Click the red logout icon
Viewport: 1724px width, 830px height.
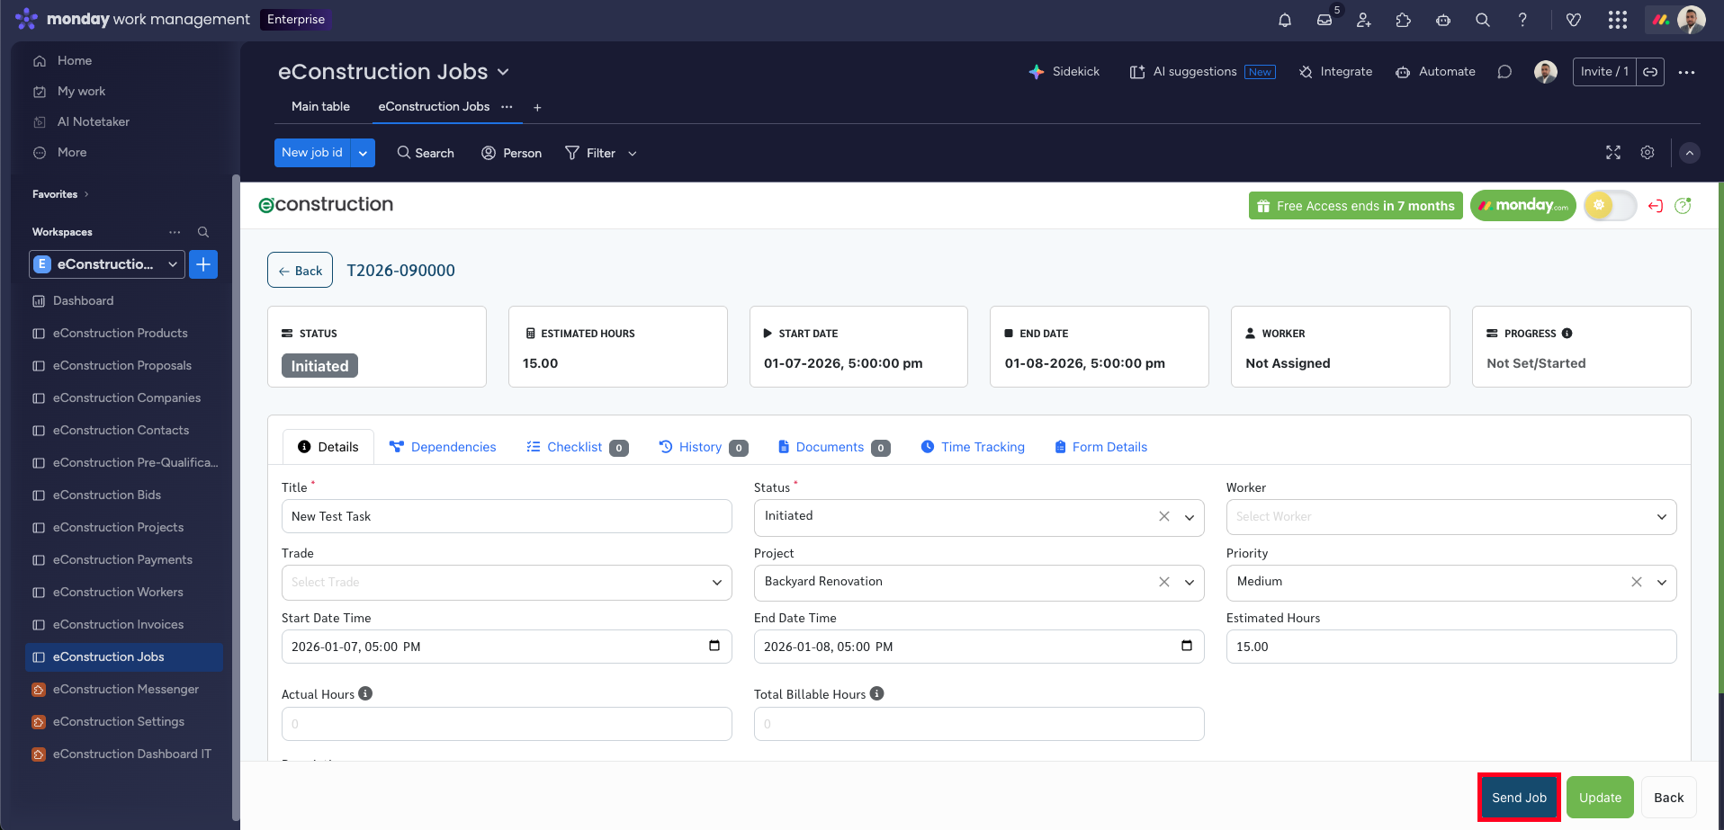(1655, 206)
